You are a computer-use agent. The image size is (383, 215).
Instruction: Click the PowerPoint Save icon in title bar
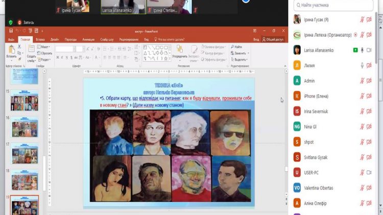(11, 31)
